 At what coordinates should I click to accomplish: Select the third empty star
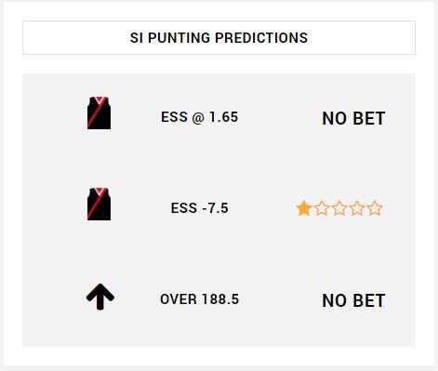[339, 208]
